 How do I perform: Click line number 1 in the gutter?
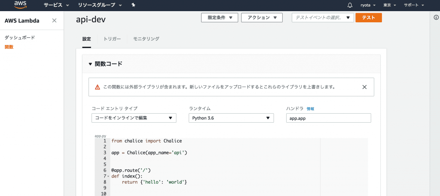click(105, 141)
